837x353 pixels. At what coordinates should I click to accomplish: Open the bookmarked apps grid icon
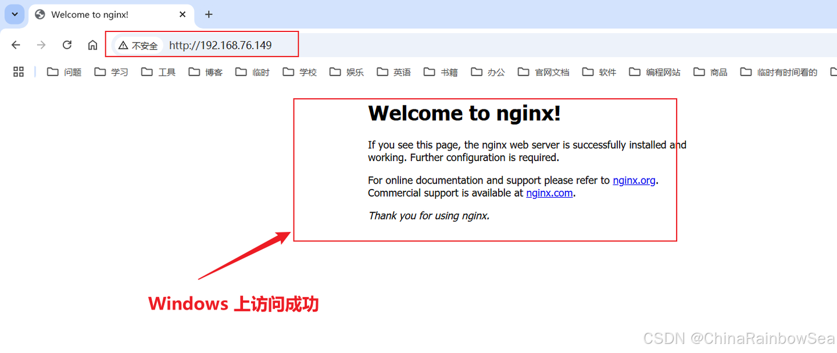coord(18,72)
